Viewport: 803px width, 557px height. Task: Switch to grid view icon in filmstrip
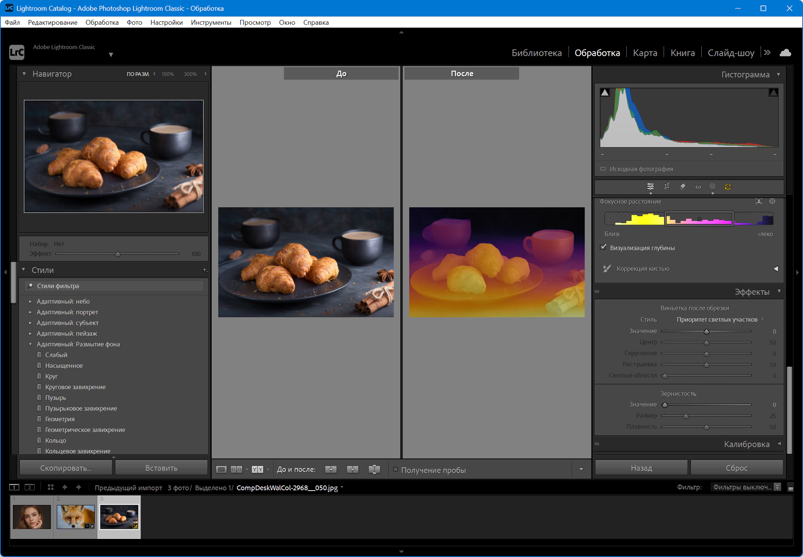(51, 487)
